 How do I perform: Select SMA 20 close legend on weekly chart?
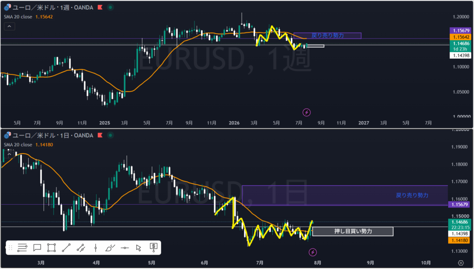18,17
